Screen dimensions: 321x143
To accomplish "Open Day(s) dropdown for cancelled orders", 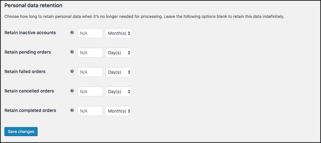I will tap(118, 92).
